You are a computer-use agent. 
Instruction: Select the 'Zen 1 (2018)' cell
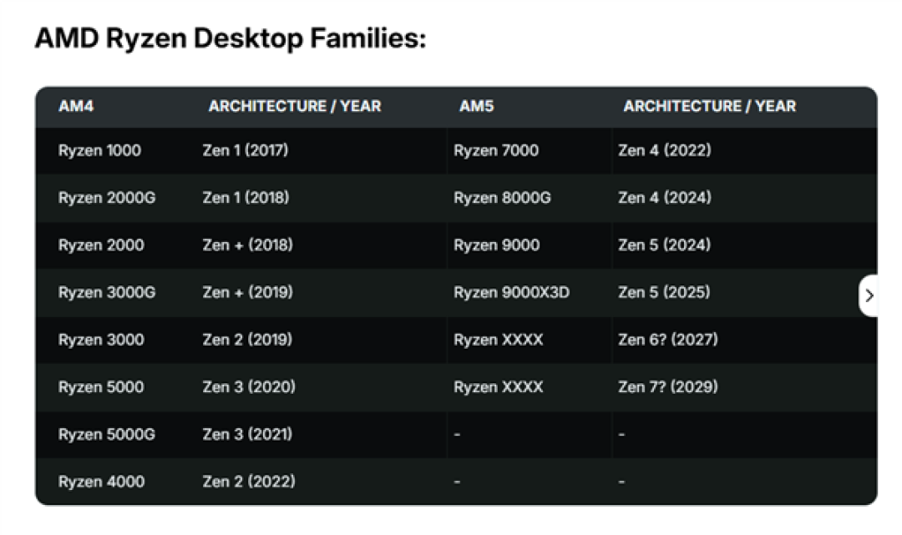[x=246, y=198]
